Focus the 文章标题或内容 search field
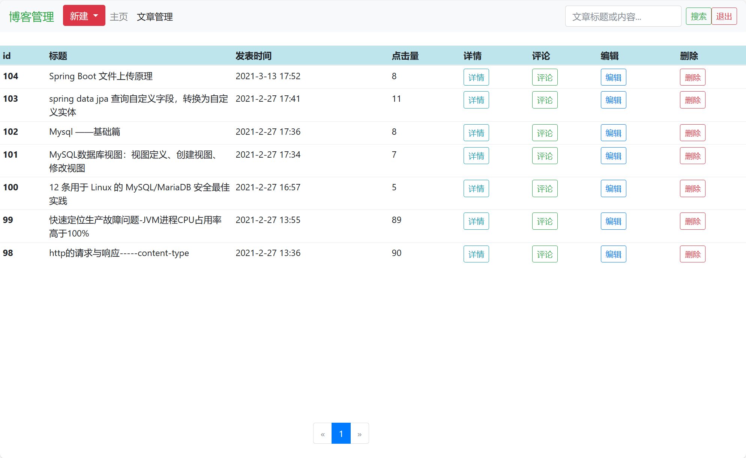Viewport: 746px width, 458px height. pyautogui.click(x=623, y=16)
